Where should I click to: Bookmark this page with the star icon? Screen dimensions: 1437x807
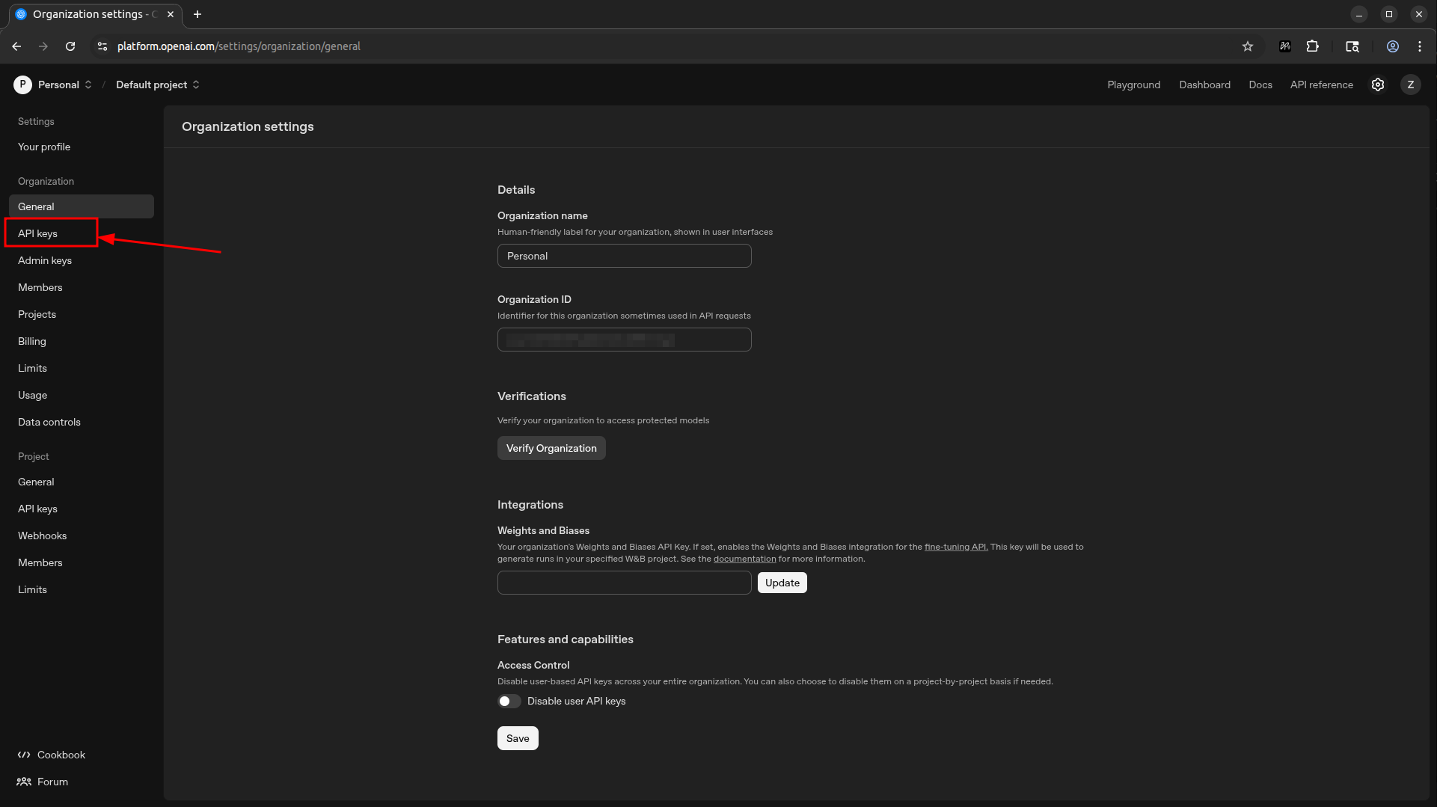pos(1248,46)
